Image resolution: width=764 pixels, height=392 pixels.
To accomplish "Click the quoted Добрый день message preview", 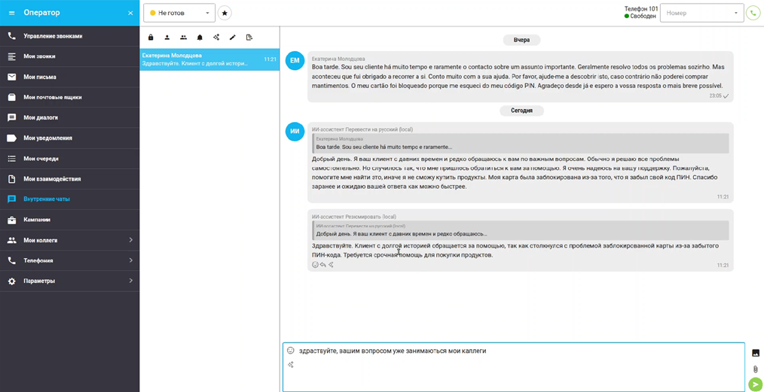I will point(521,230).
